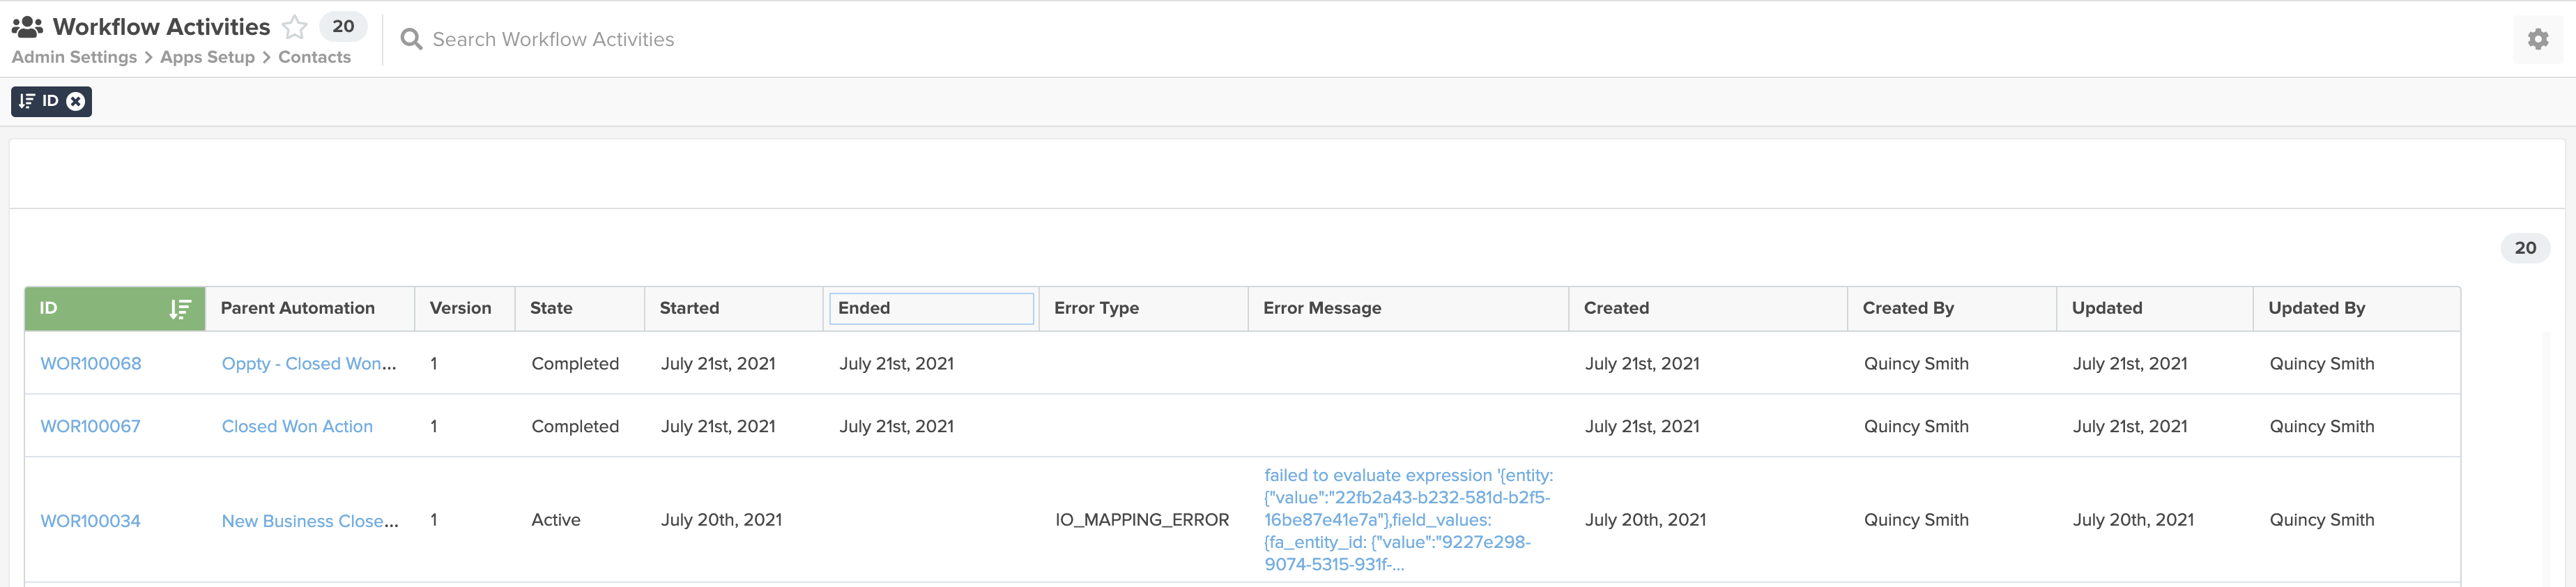The height and width of the screenshot is (587, 2576).
Task: Open record WOR100068
Action: click(91, 364)
